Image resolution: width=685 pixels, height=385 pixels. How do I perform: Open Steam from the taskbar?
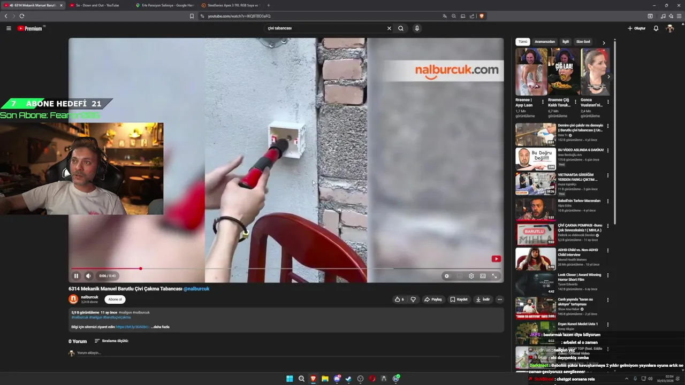pyautogui.click(x=348, y=379)
